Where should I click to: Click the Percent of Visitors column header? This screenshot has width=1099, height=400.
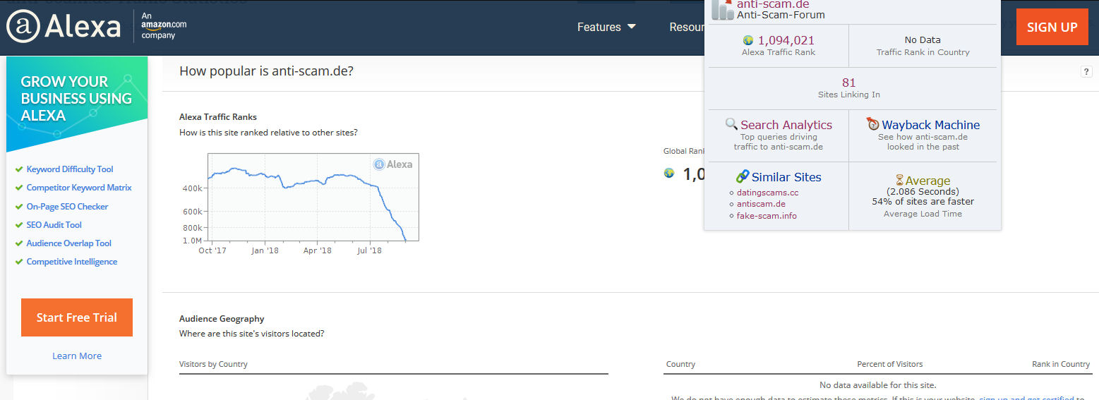point(889,364)
